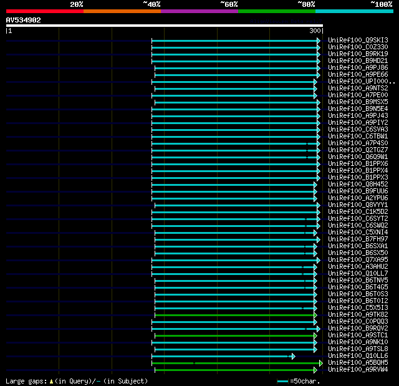This screenshot has width=399, height=386.
Task: Select the UniRef100_B9RK19 label
Action: coord(358,54)
